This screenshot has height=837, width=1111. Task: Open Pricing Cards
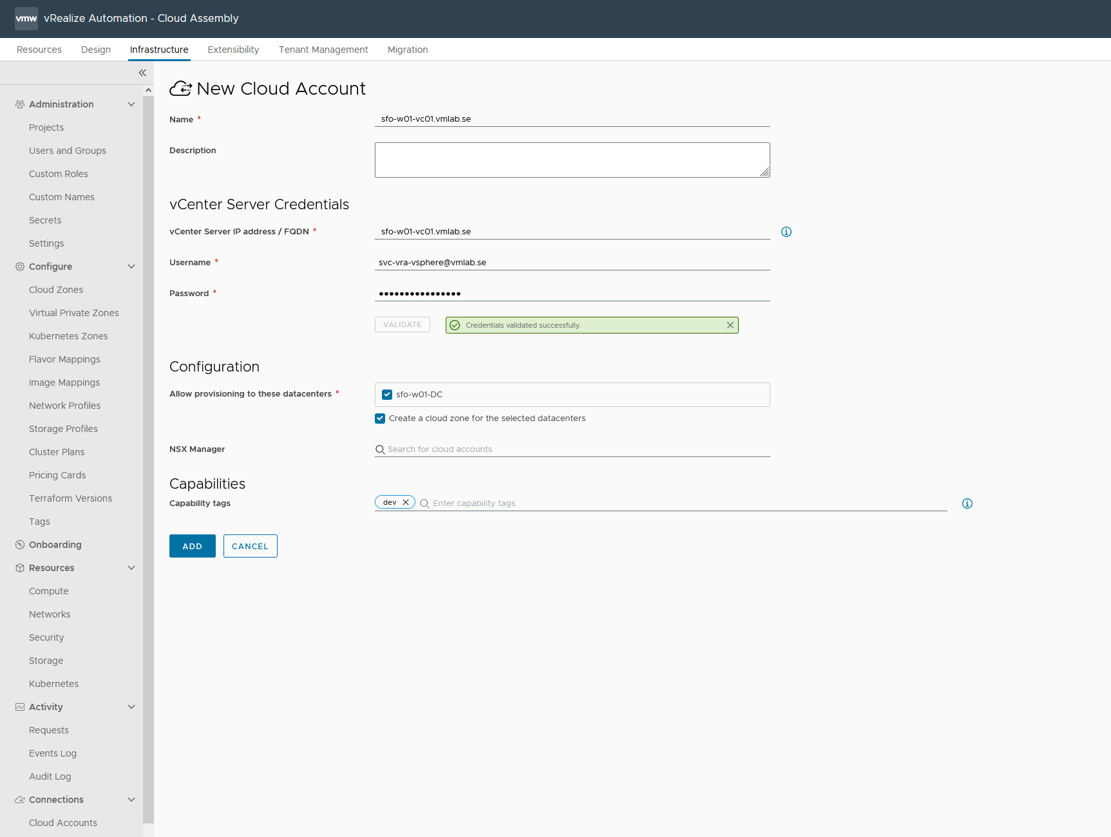(57, 475)
